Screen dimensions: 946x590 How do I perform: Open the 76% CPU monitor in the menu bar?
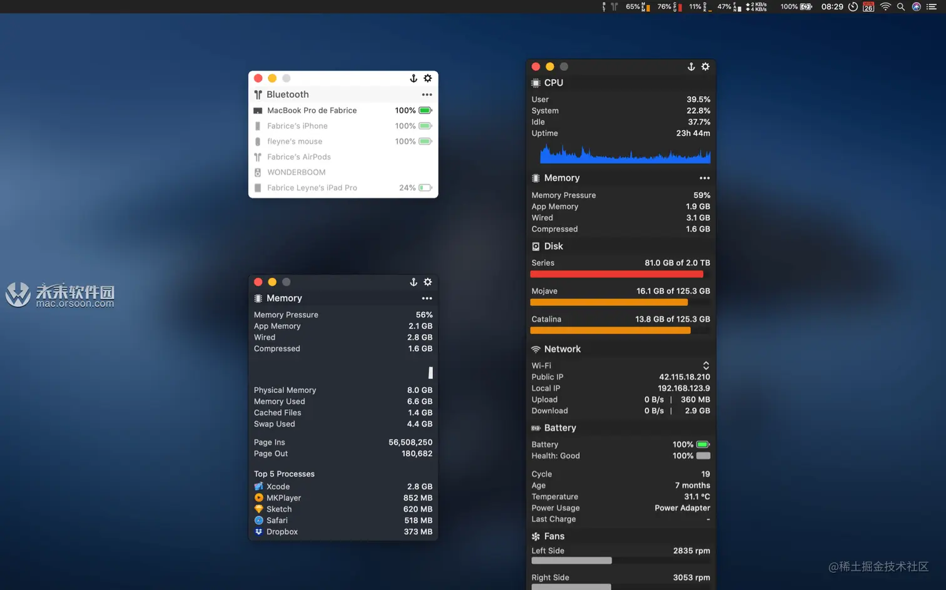point(669,7)
